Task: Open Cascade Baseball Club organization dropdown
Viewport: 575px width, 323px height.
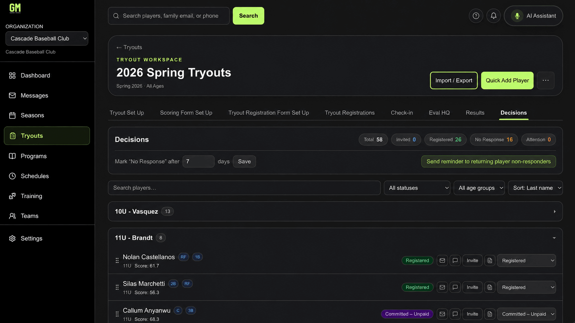Action: click(x=47, y=38)
